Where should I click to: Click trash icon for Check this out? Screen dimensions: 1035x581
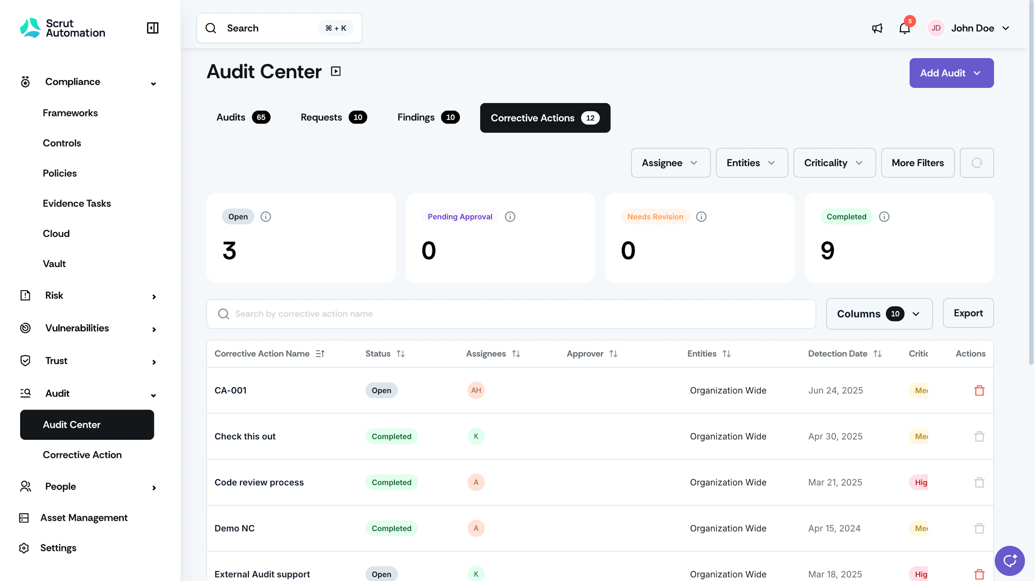(x=979, y=436)
